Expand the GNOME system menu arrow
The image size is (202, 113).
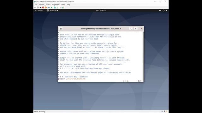point(166,10)
